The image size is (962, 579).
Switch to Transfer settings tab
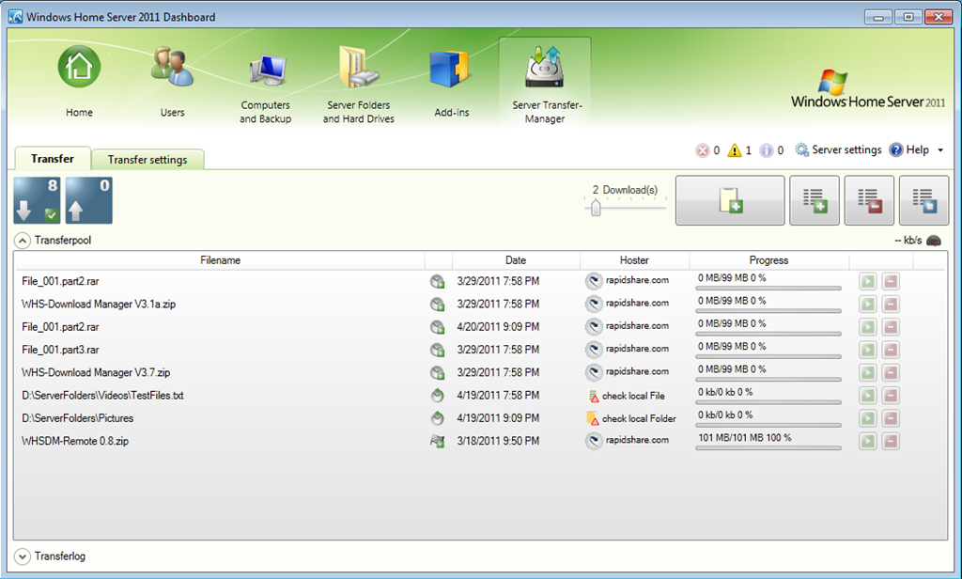tap(147, 160)
